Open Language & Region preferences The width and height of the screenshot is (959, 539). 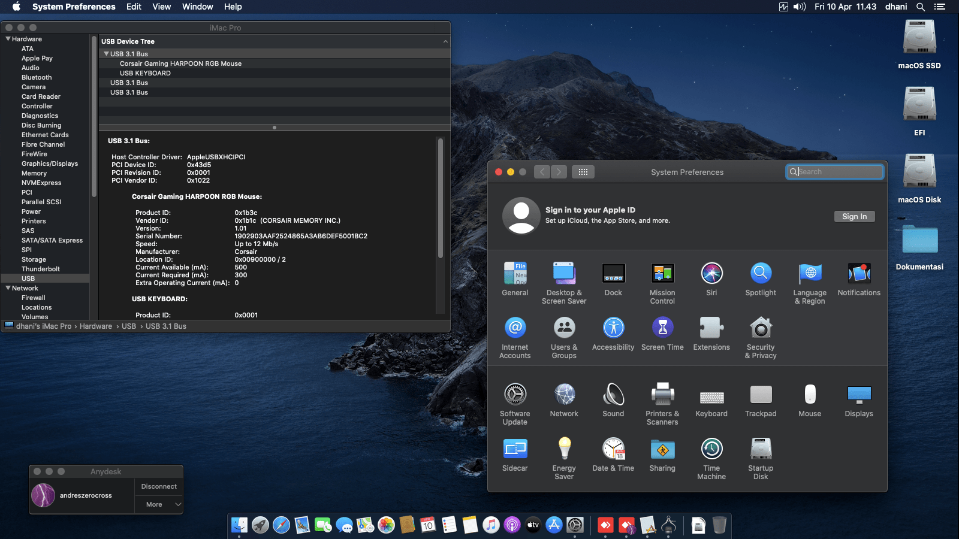[x=810, y=283]
